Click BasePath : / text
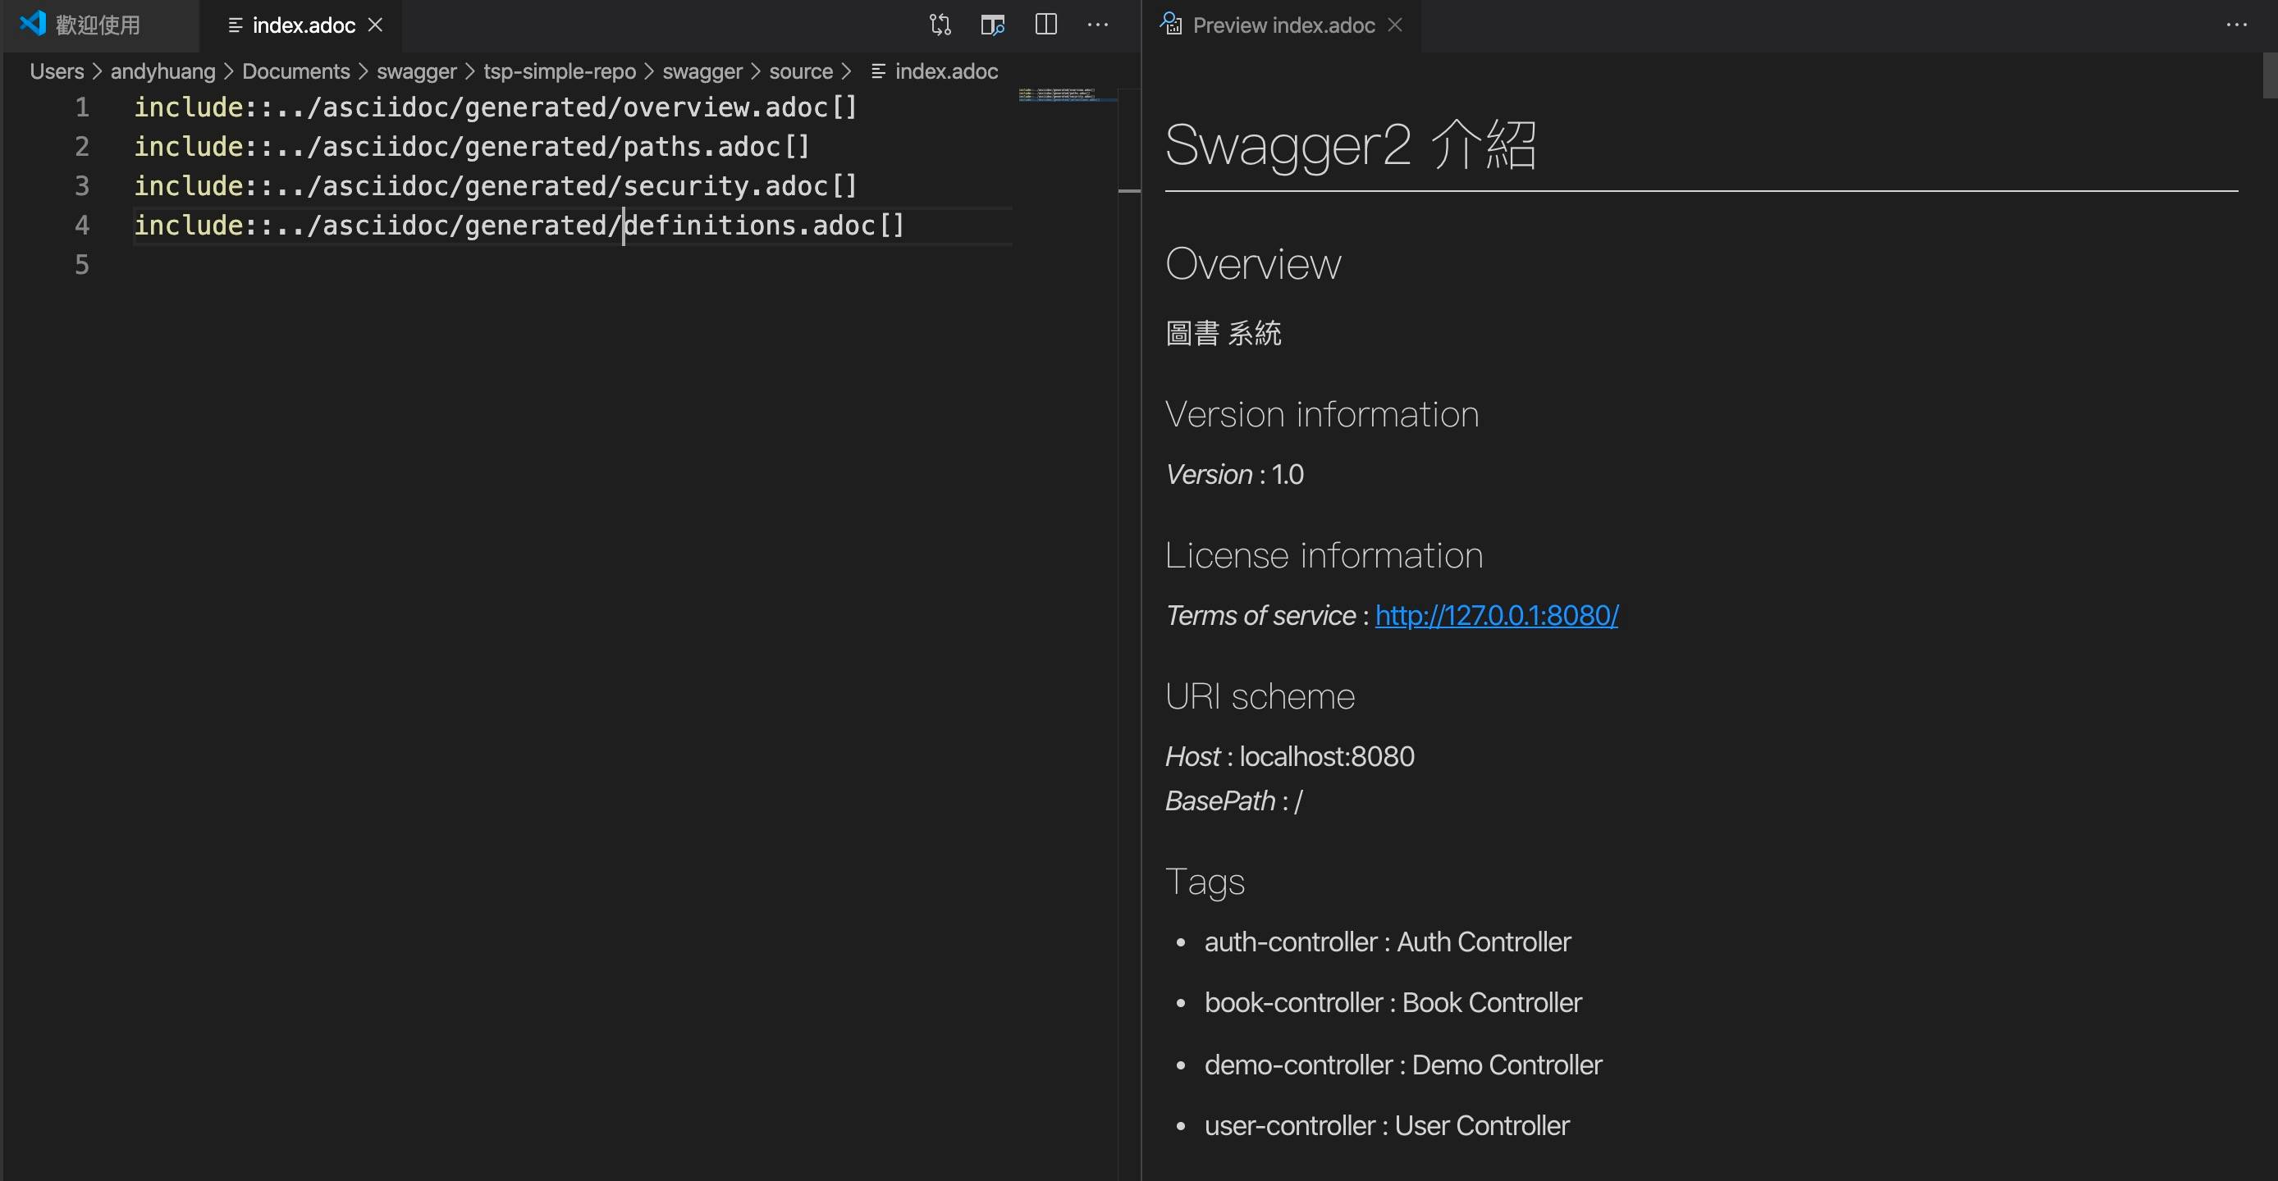The width and height of the screenshot is (2278, 1181). point(1233,801)
